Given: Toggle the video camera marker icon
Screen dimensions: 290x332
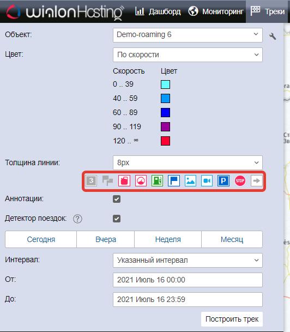Looking at the screenshot, I should pyautogui.click(x=207, y=181).
